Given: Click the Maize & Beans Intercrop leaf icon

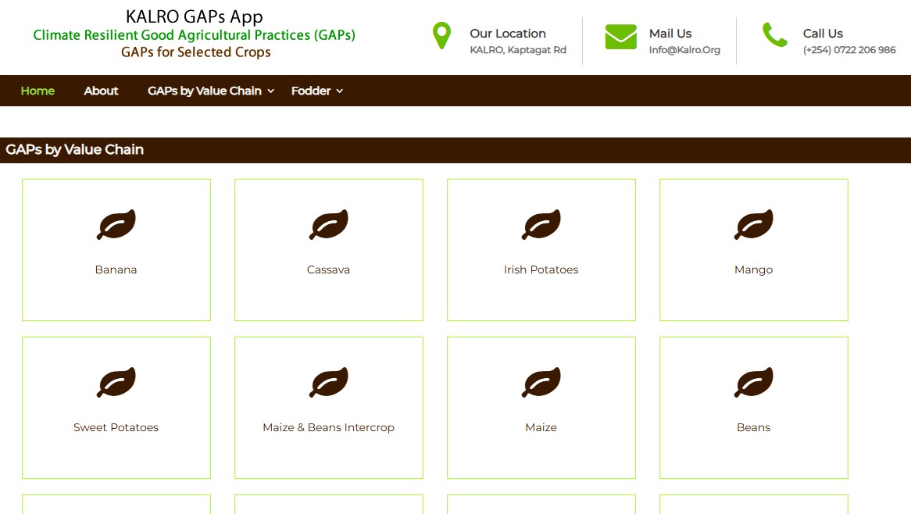Looking at the screenshot, I should pos(329,383).
